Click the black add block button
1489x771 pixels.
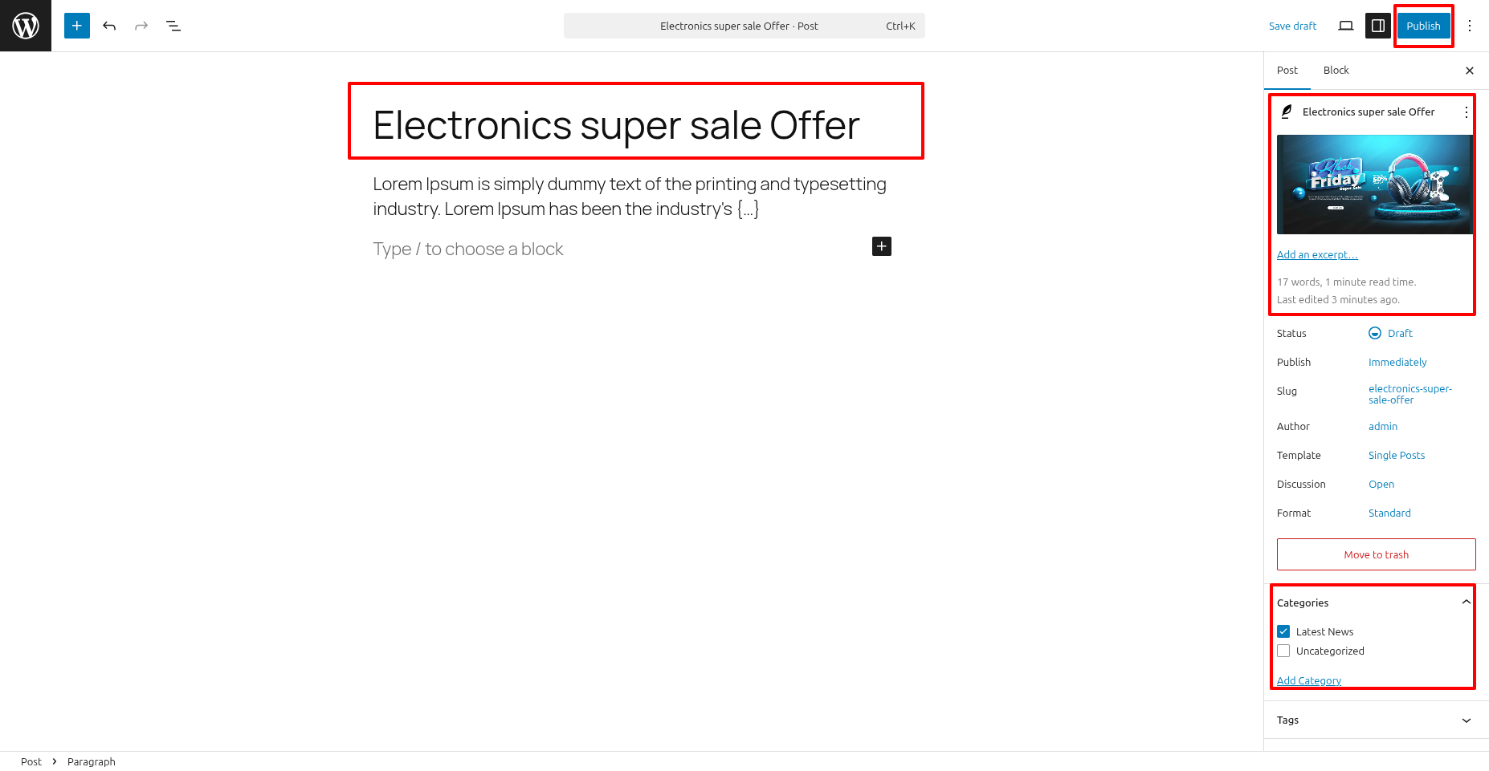[x=882, y=246]
